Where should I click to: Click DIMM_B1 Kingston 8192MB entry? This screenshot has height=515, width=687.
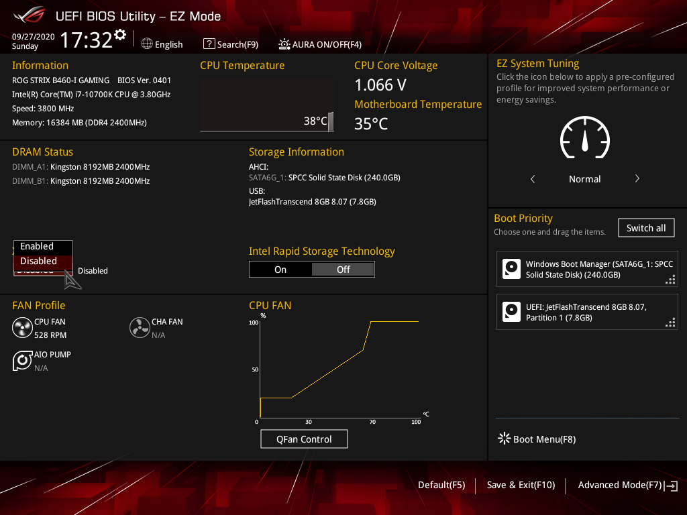coord(81,181)
